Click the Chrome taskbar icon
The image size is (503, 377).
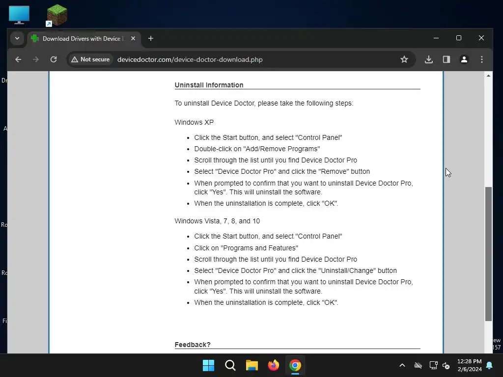click(295, 365)
